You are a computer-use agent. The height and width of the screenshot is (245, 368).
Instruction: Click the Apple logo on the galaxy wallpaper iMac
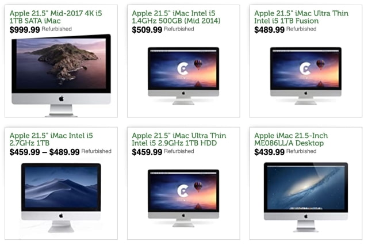tap(305, 216)
